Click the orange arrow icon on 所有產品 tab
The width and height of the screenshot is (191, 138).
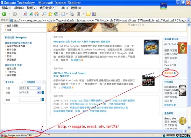pos(43,82)
